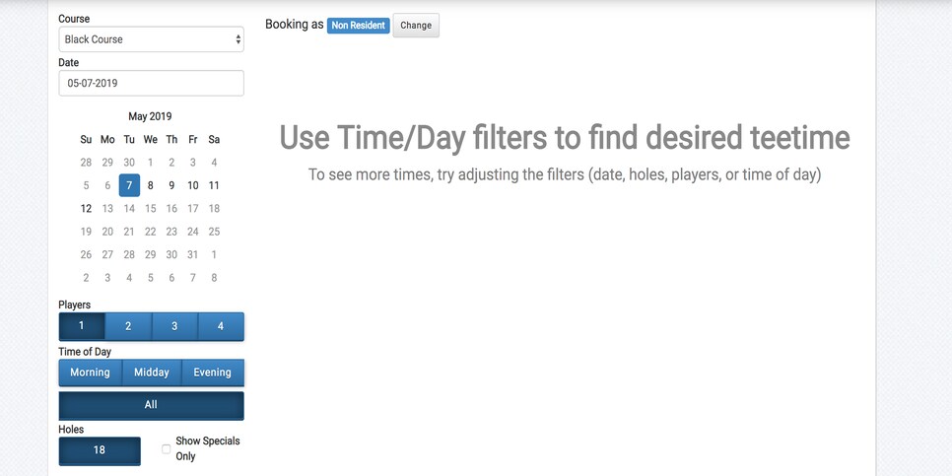This screenshot has height=476, width=952.
Task: Filter tee times to Evening
Action: point(213,373)
